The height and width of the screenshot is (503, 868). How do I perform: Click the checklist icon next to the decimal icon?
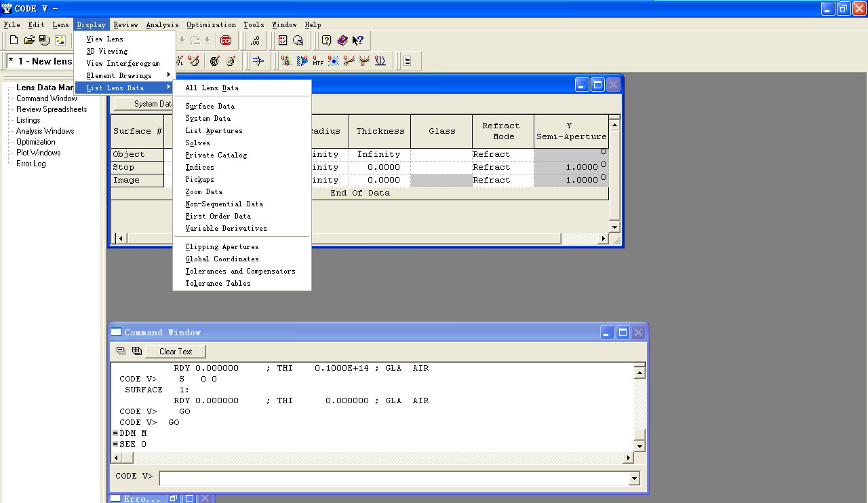283,41
